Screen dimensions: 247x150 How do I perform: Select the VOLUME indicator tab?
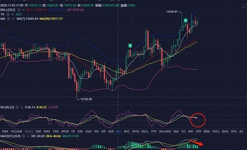pyautogui.click(x=16, y=132)
